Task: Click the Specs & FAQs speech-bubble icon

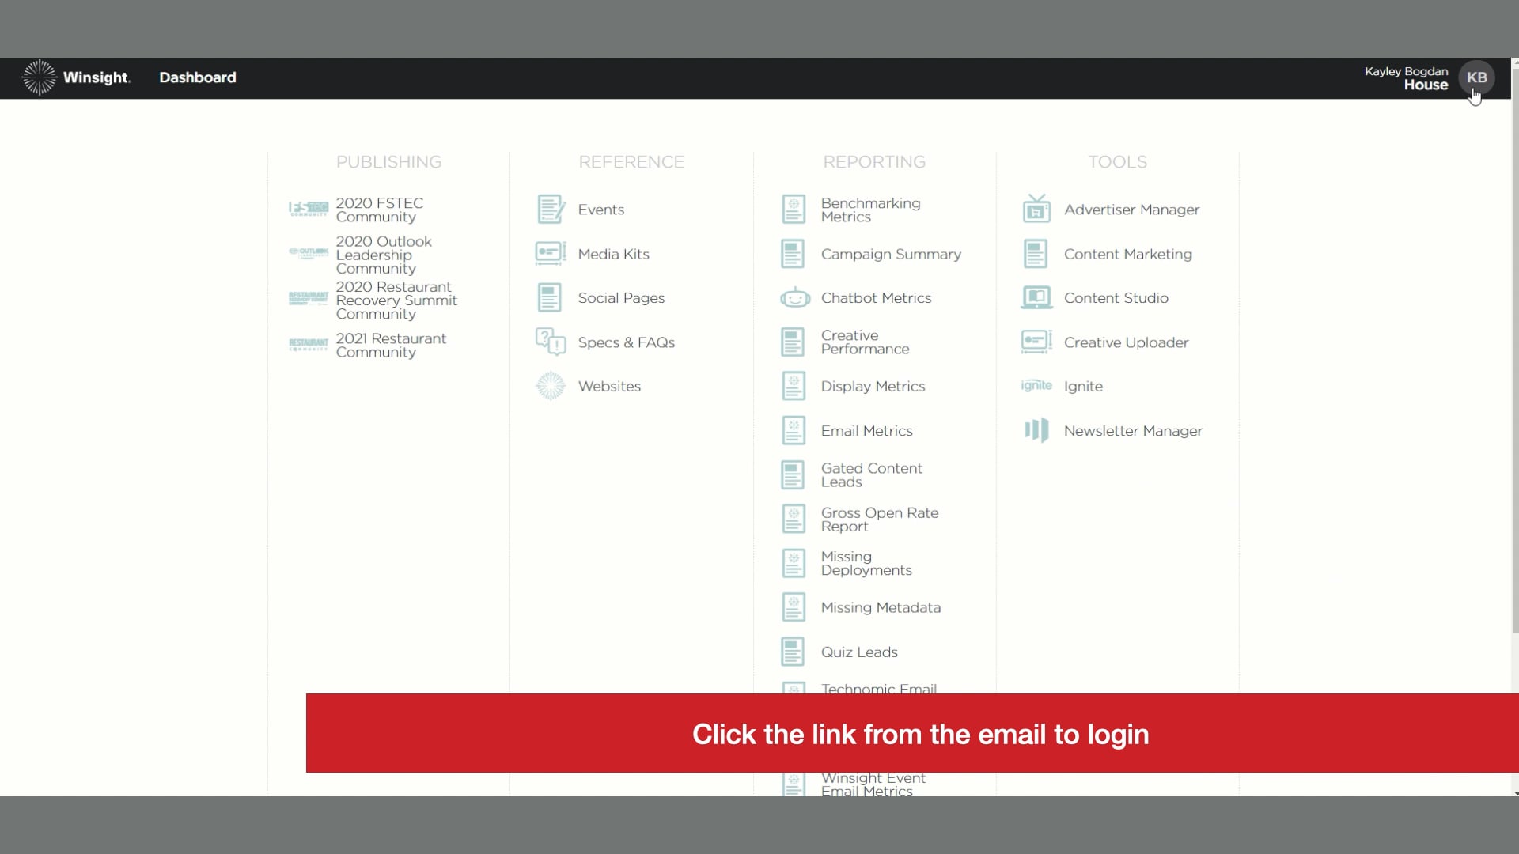Action: (x=551, y=342)
